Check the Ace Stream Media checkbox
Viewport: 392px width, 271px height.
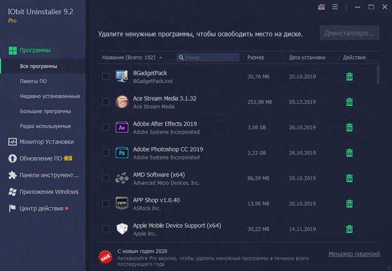pos(105,102)
